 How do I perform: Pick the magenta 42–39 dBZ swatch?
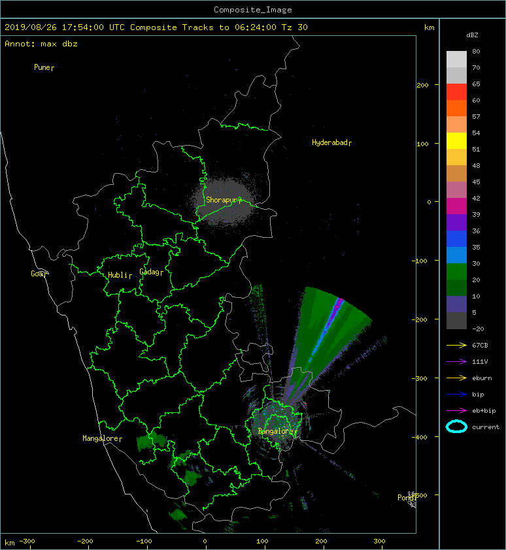(456, 206)
